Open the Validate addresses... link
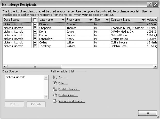The image size is (160, 119). (71, 101)
